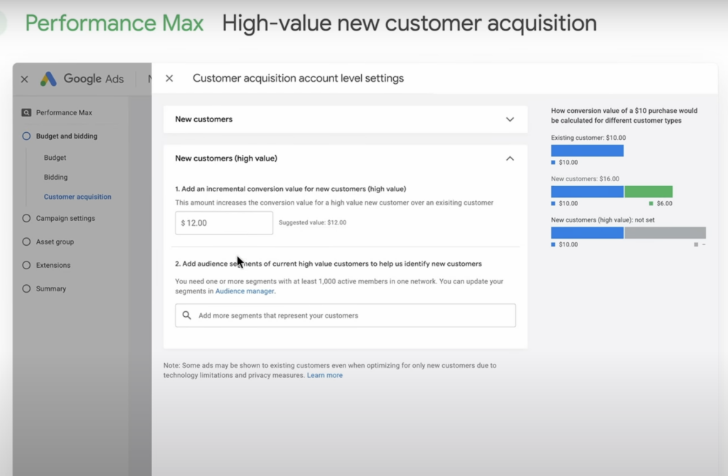The width and height of the screenshot is (728, 476).
Task: Click the New customers green $6.00 bar
Action: [x=648, y=191]
